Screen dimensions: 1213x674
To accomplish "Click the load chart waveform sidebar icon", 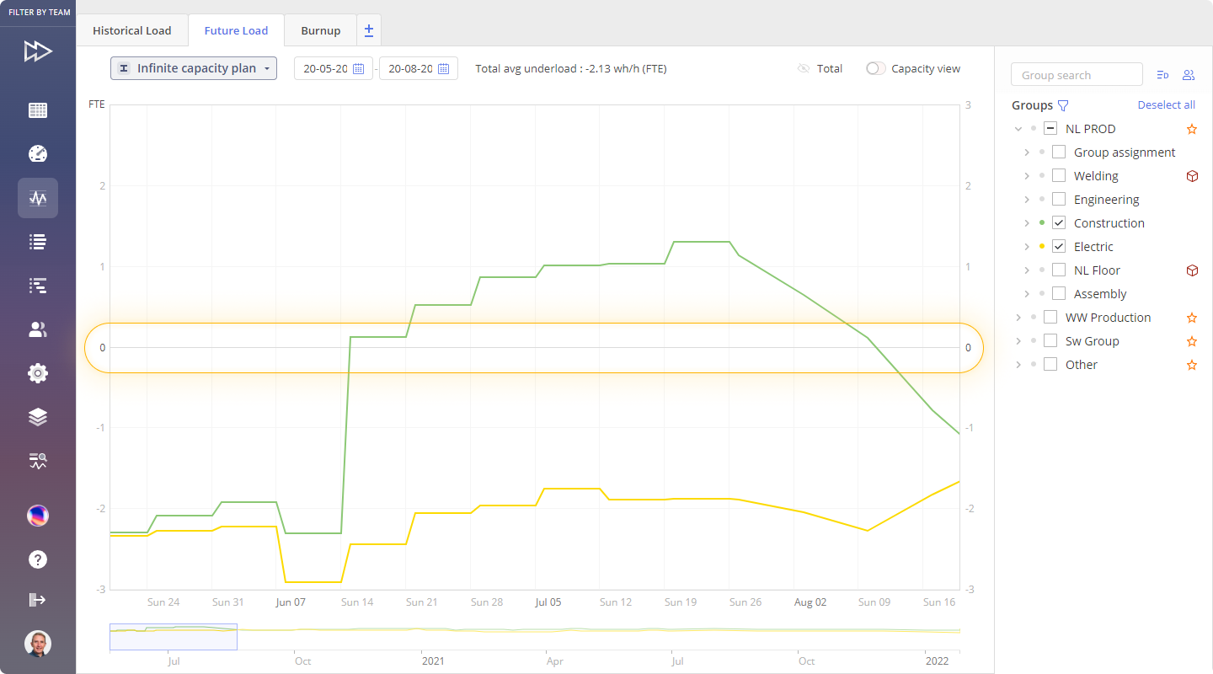I will click(x=38, y=198).
